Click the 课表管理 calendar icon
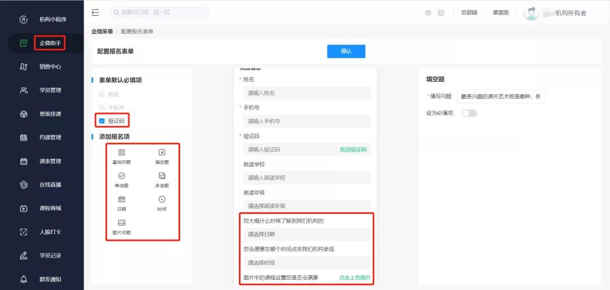Image resolution: width=610 pixels, height=290 pixels. click(x=23, y=161)
